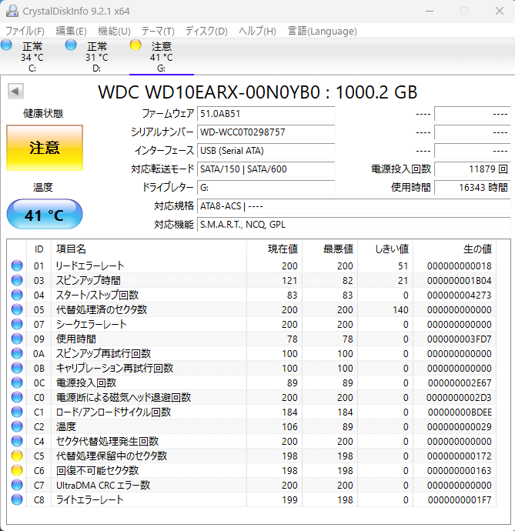515x531 pixels.
Task: Select the ライトエラーレート attribute name
Action: (x=90, y=500)
